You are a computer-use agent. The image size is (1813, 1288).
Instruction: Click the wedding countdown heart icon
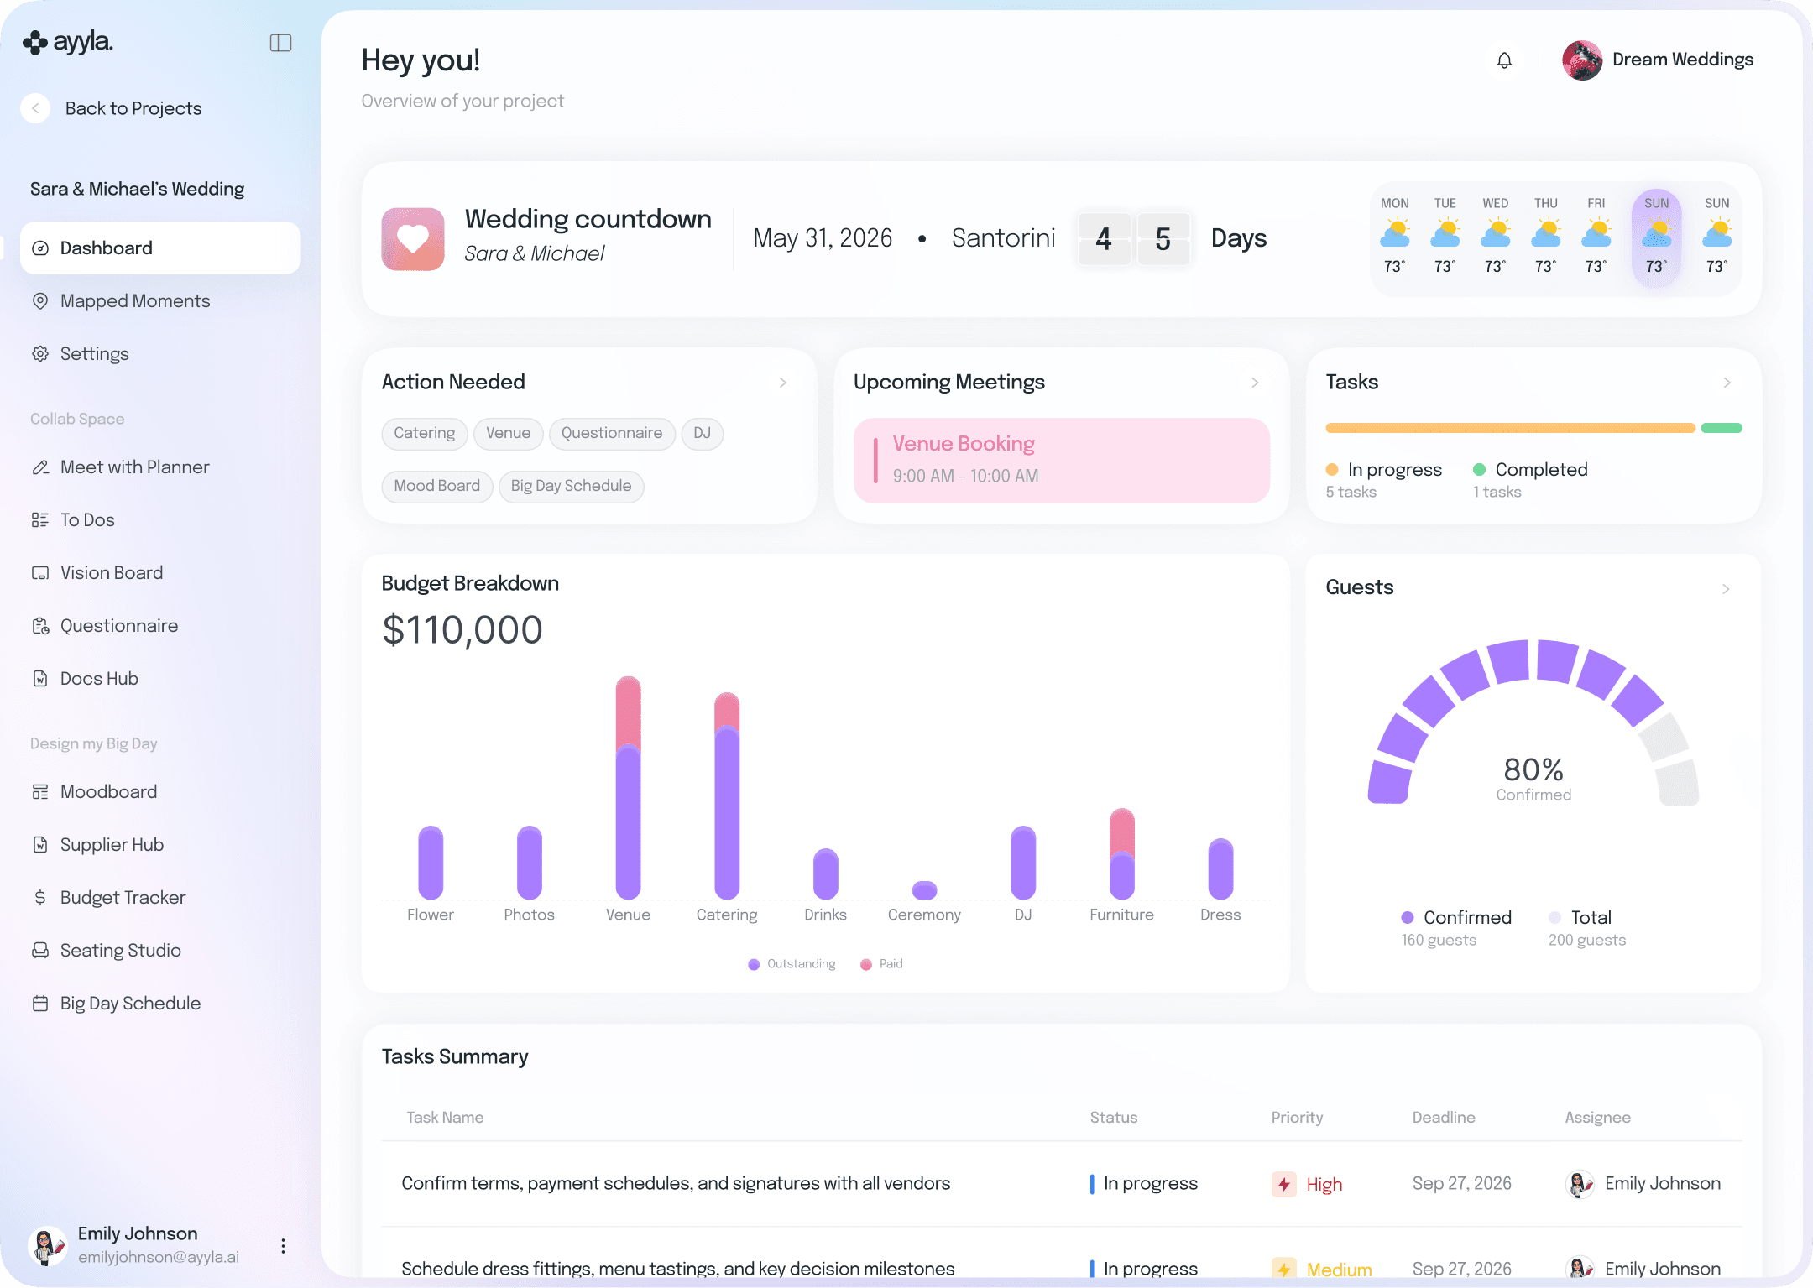(413, 239)
